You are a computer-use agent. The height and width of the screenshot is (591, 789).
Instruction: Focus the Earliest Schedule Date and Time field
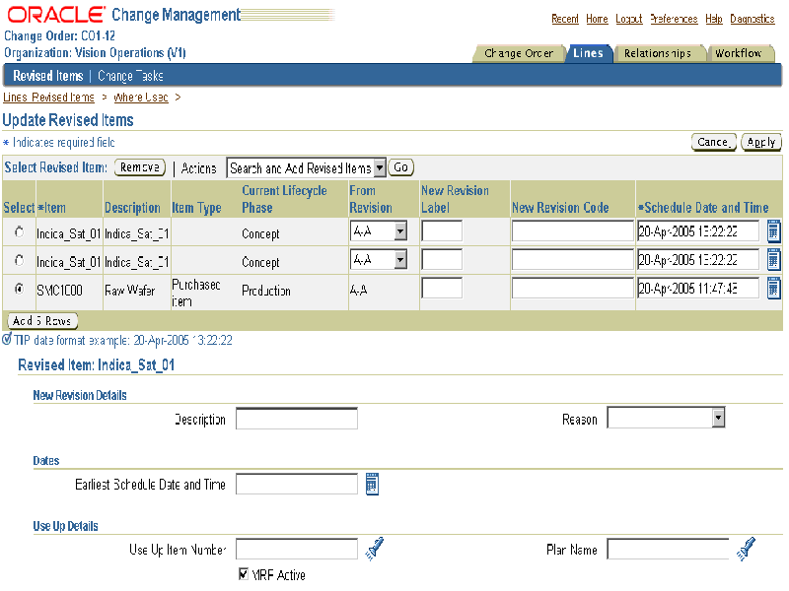(297, 484)
